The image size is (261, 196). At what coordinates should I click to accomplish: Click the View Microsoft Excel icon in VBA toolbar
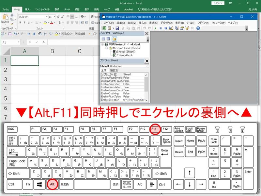pyautogui.click(x=104, y=28)
